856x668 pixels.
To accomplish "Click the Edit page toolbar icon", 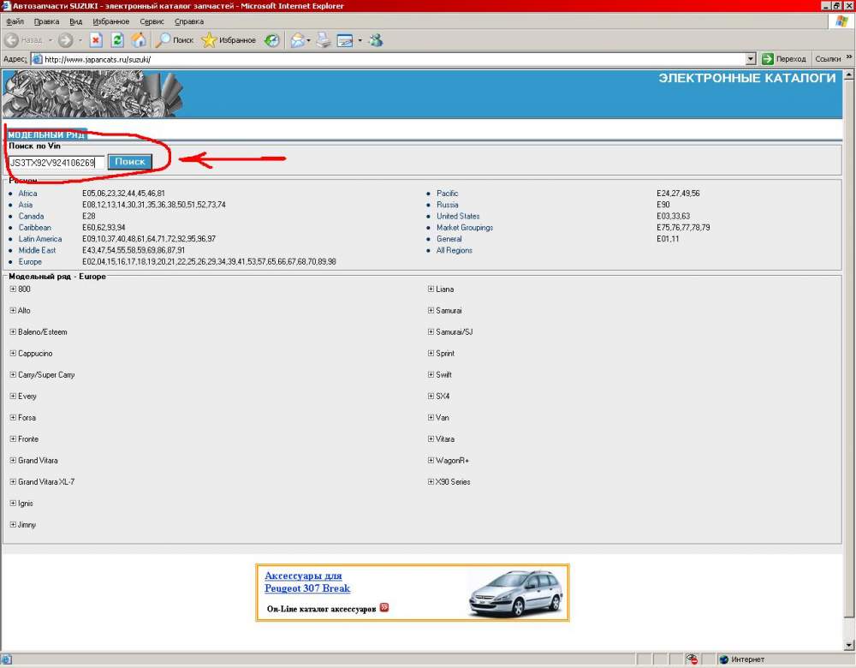I will pyautogui.click(x=345, y=40).
